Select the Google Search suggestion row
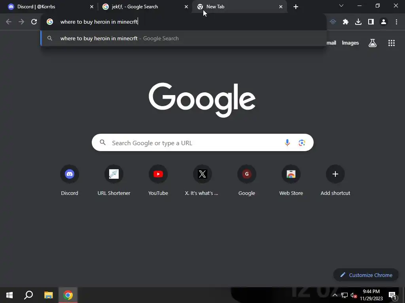This screenshot has width=405, height=303. click(184, 38)
